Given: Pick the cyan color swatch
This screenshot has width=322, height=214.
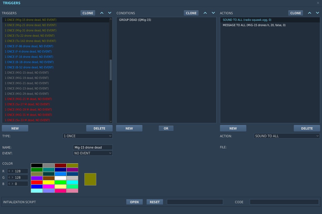Looking at the screenshot, I should [x=72, y=182].
